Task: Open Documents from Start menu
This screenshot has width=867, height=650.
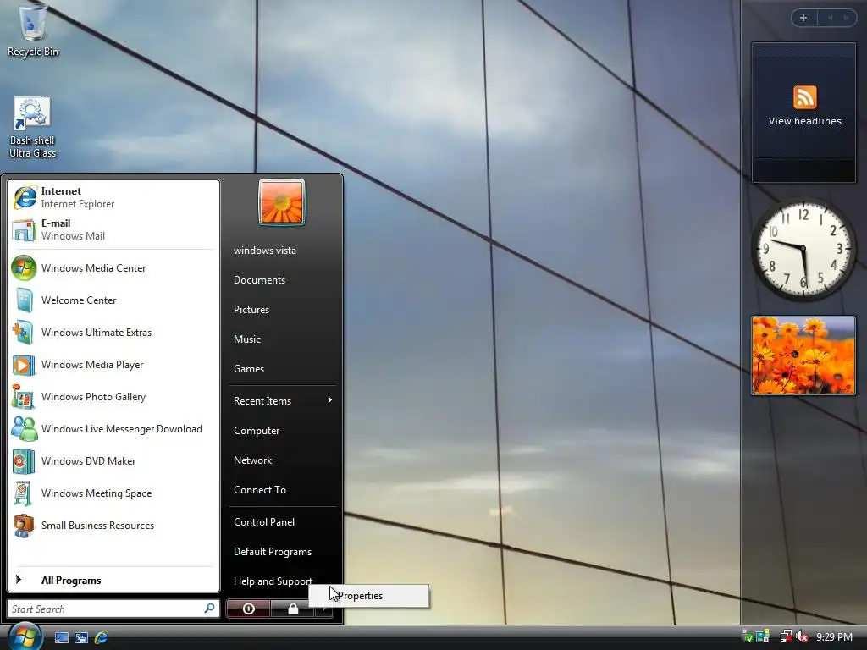Action: tap(283, 280)
